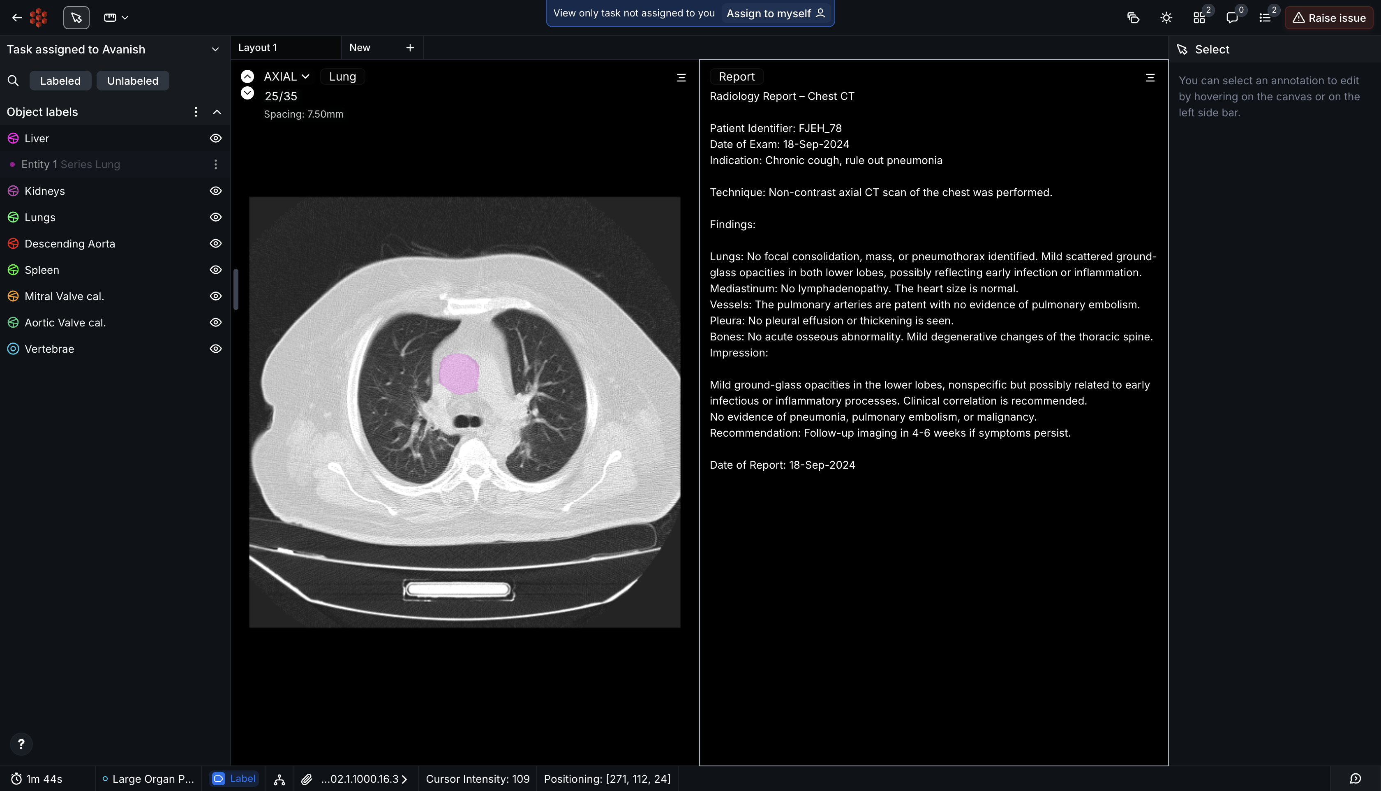The width and height of the screenshot is (1381, 791).
Task: Click the Report title tag
Action: tap(737, 76)
